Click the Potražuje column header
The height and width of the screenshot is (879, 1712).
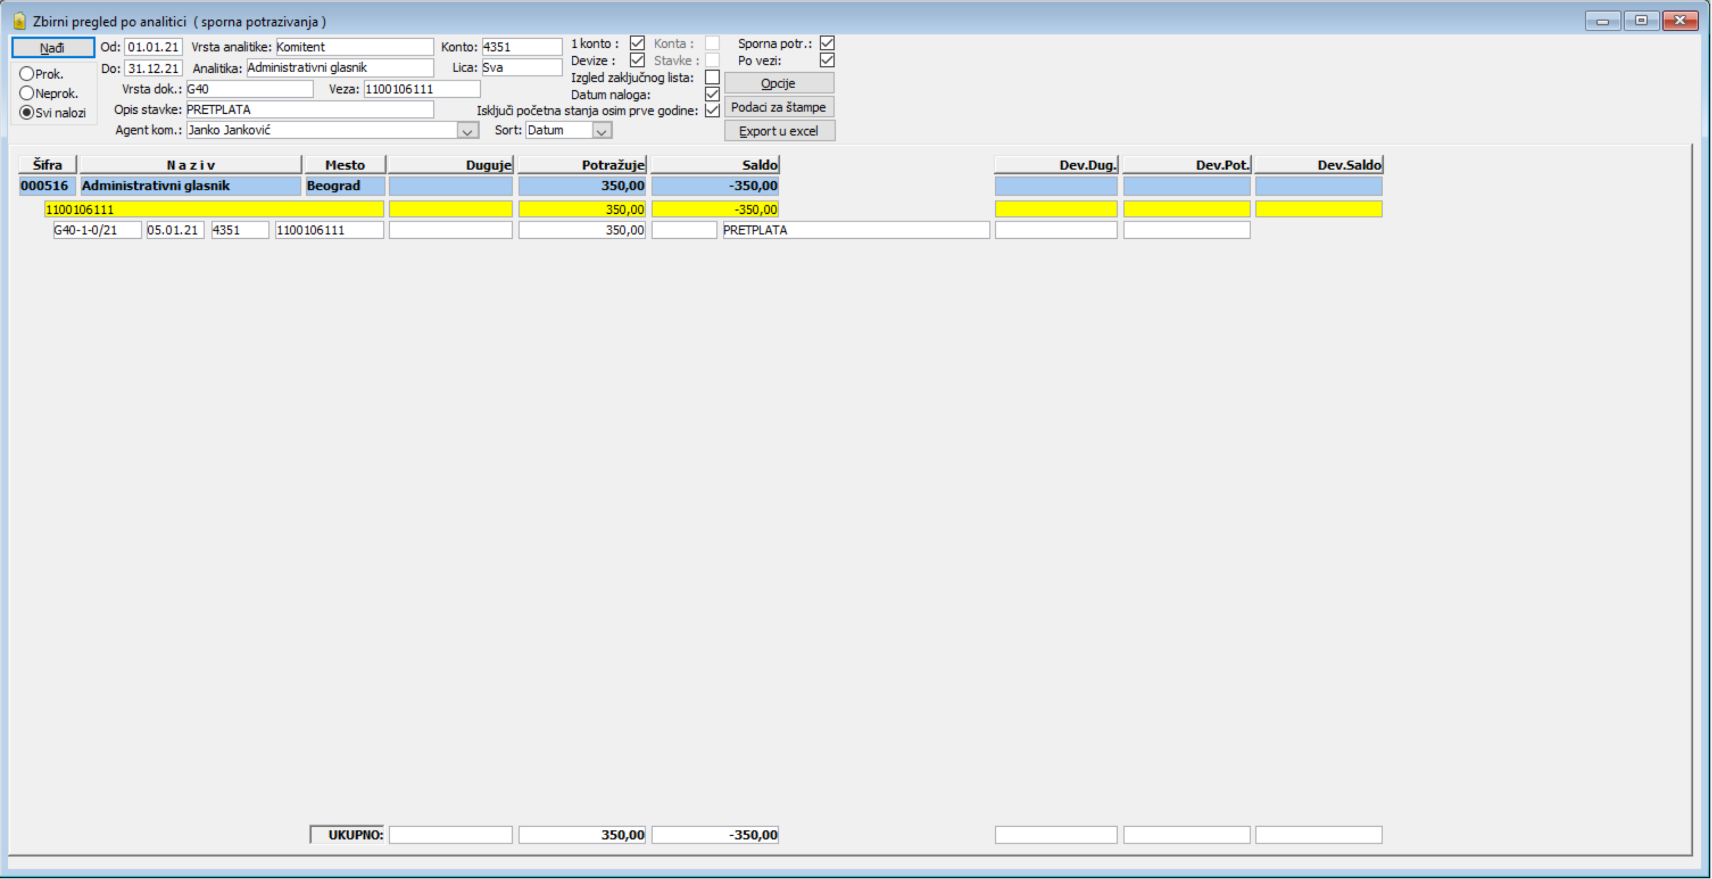click(582, 165)
